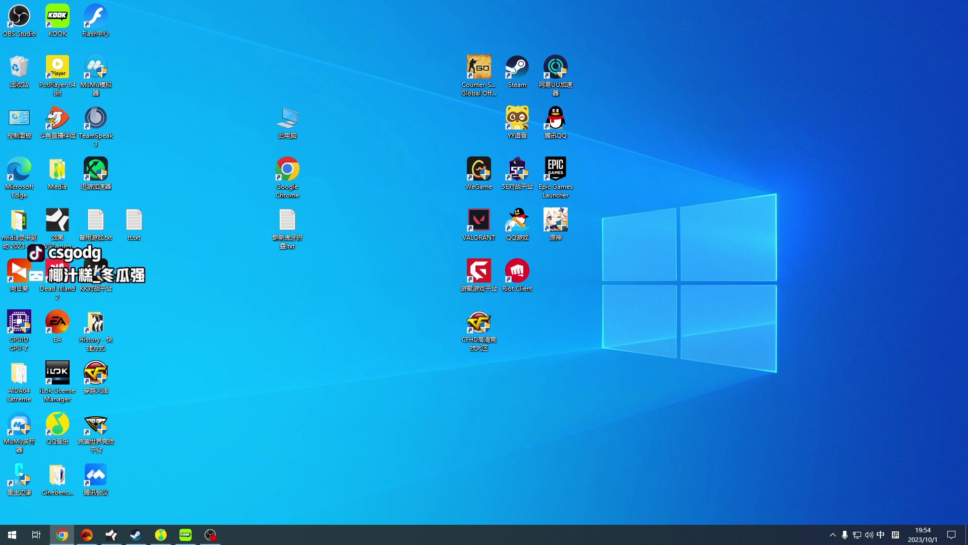Select the Google Chrome desktop shortcut
The width and height of the screenshot is (968, 545).
click(x=287, y=178)
